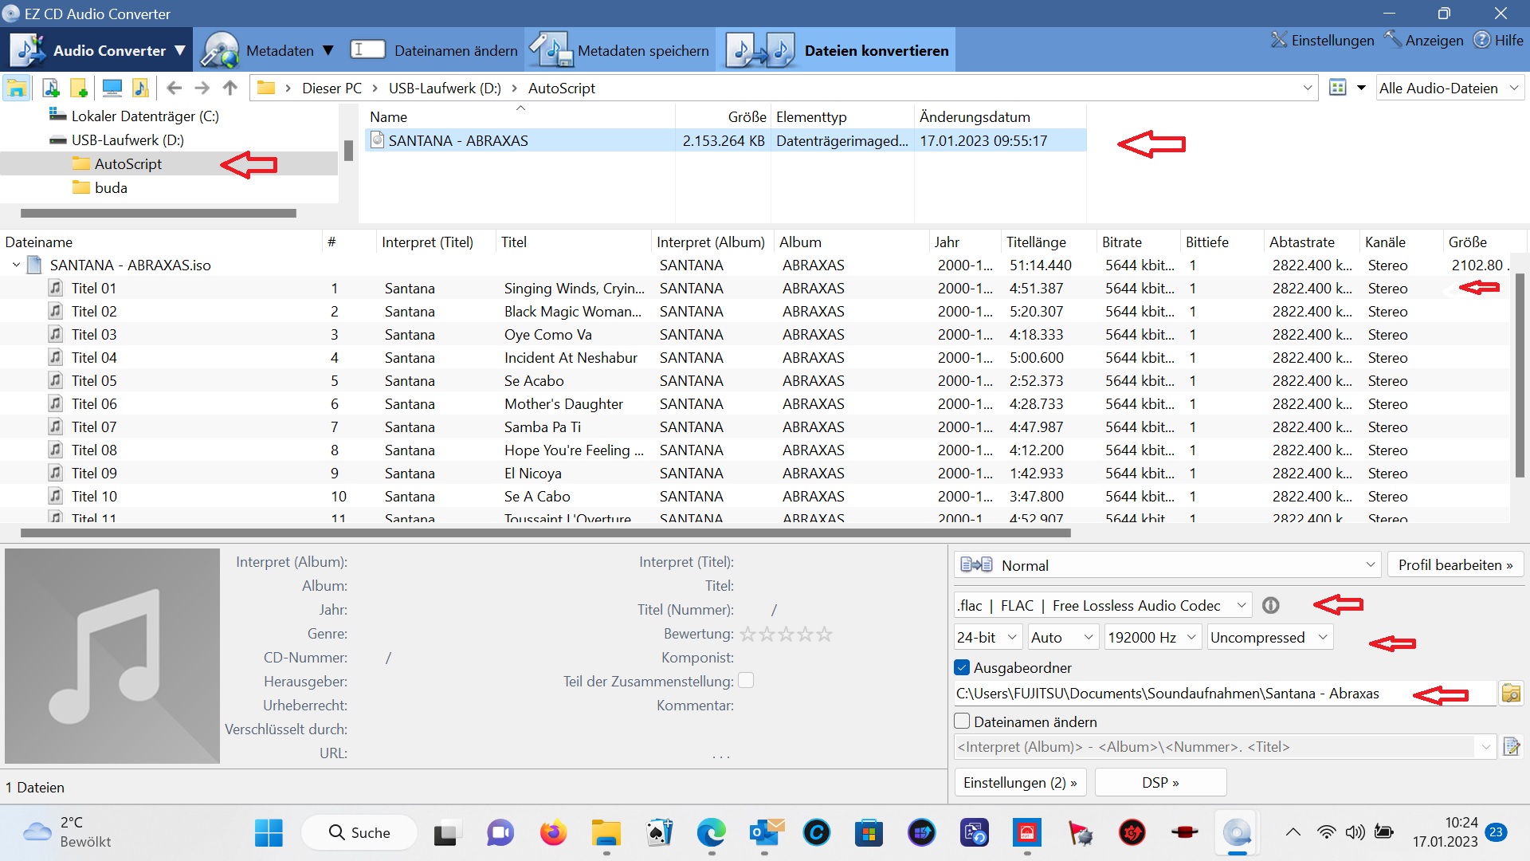Open the 192000 Hz sample rate dropdown
Viewport: 1530px width, 861px height.
point(1152,638)
